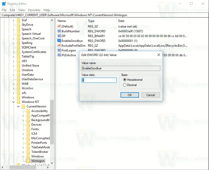Click the SkyDrive folder icon
This screenshot has height=170, width=209.
(x=19, y=25)
